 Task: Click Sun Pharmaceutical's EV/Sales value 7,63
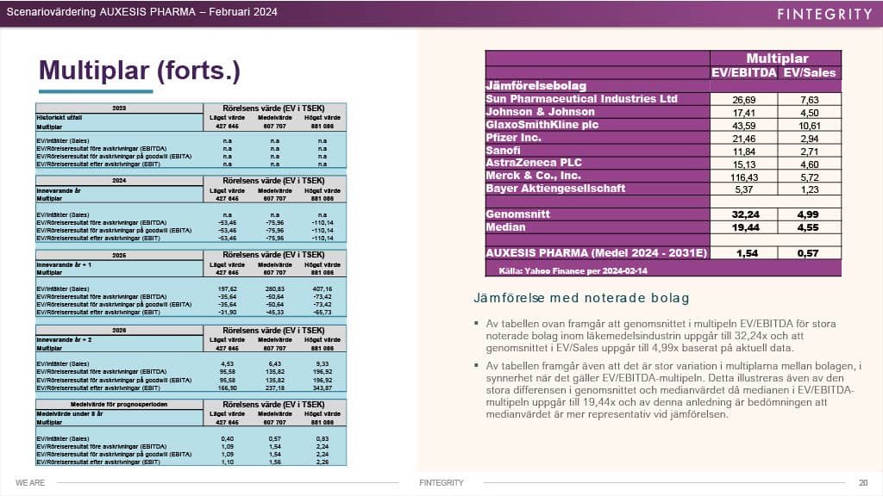(x=809, y=100)
